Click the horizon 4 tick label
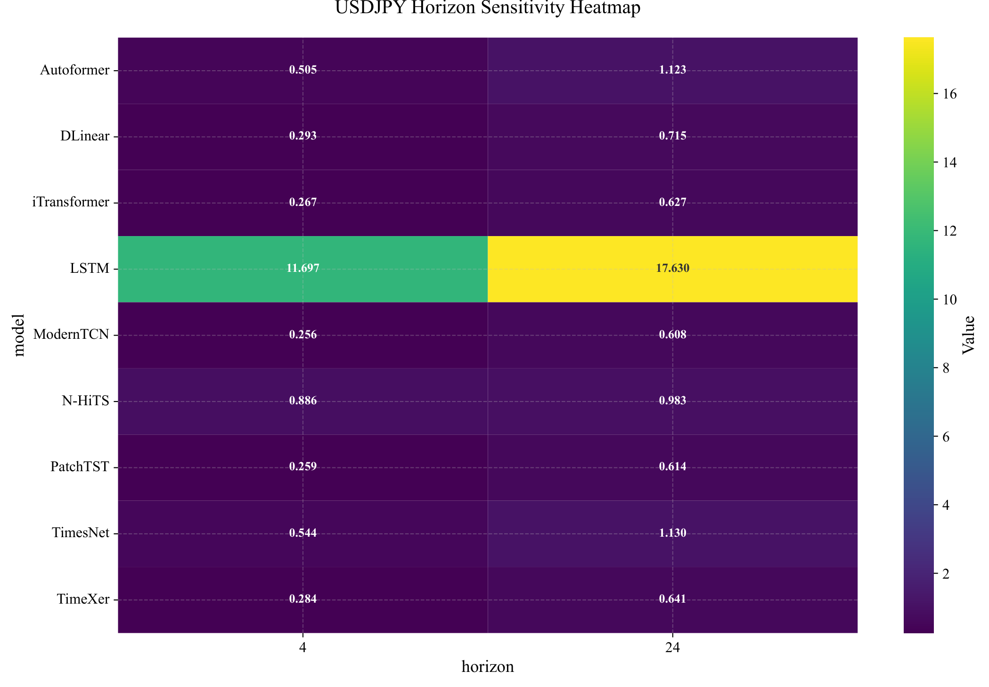The width and height of the screenshot is (989, 687). pyautogui.click(x=302, y=648)
